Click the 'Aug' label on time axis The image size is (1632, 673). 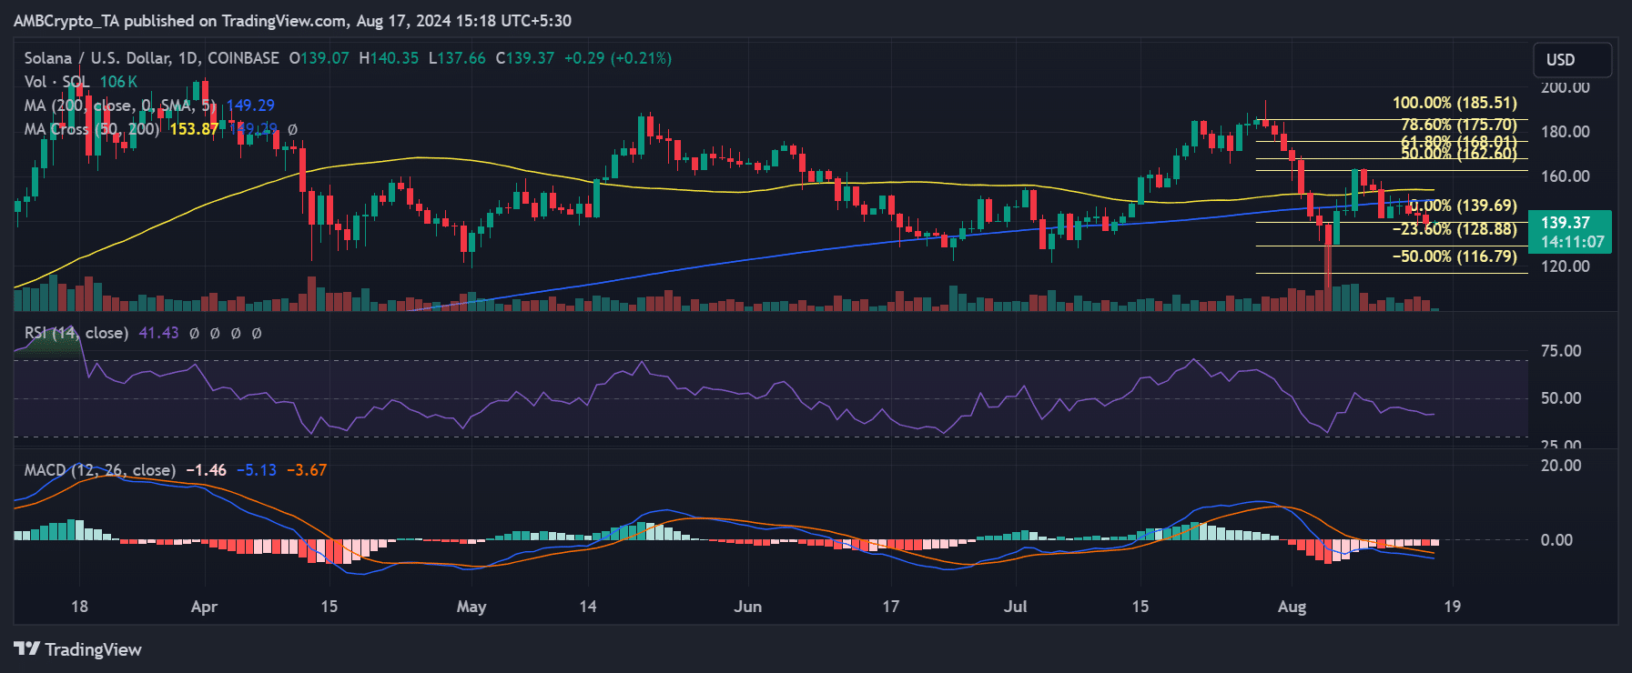(x=1292, y=607)
